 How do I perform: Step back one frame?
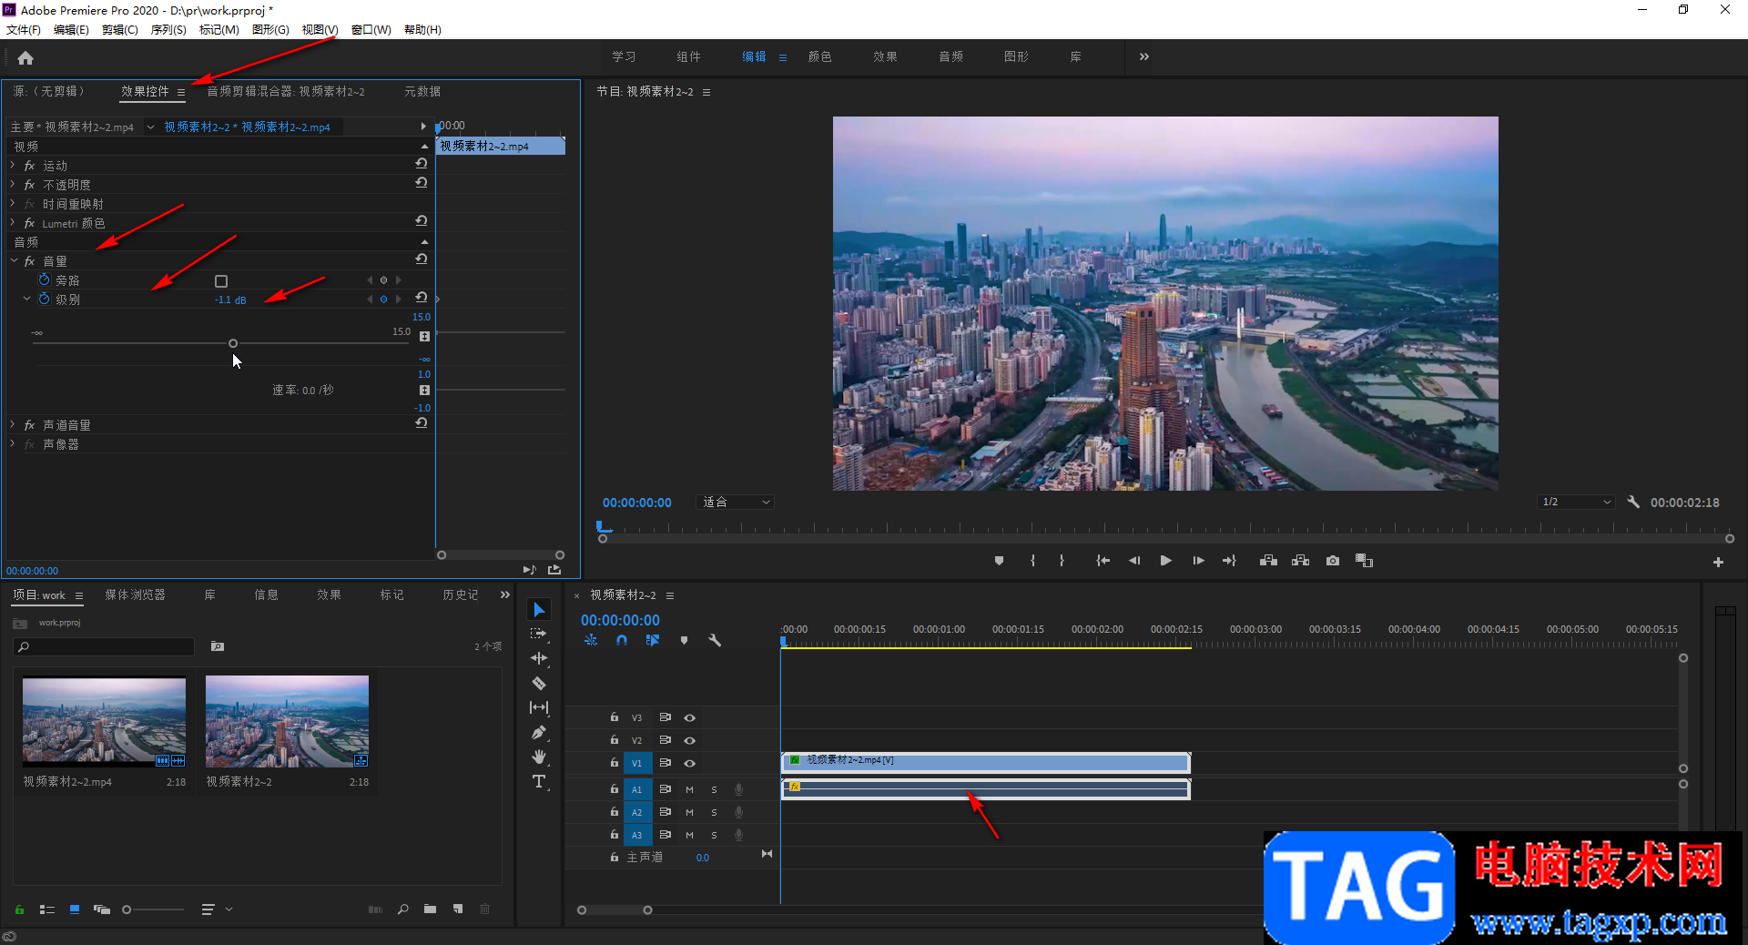1134,561
